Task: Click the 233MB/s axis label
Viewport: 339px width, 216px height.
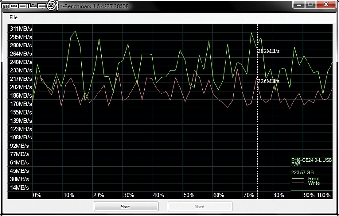Action: [x=21, y=70]
